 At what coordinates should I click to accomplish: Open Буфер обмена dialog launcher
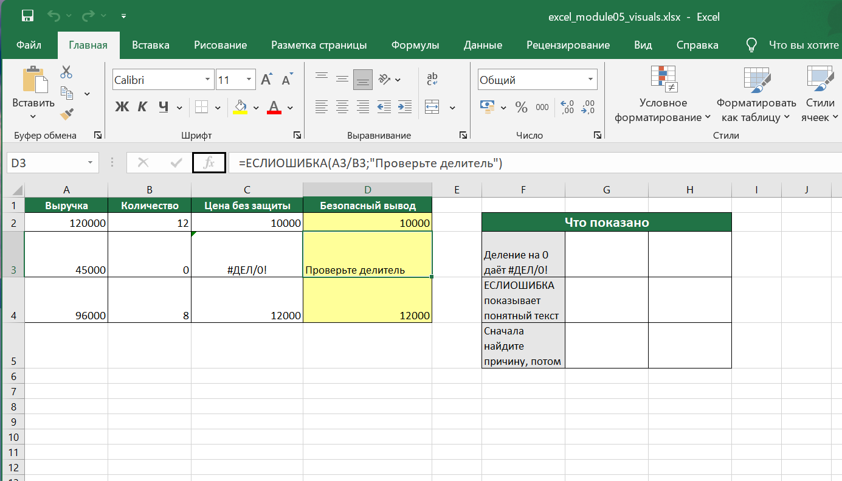click(x=97, y=135)
